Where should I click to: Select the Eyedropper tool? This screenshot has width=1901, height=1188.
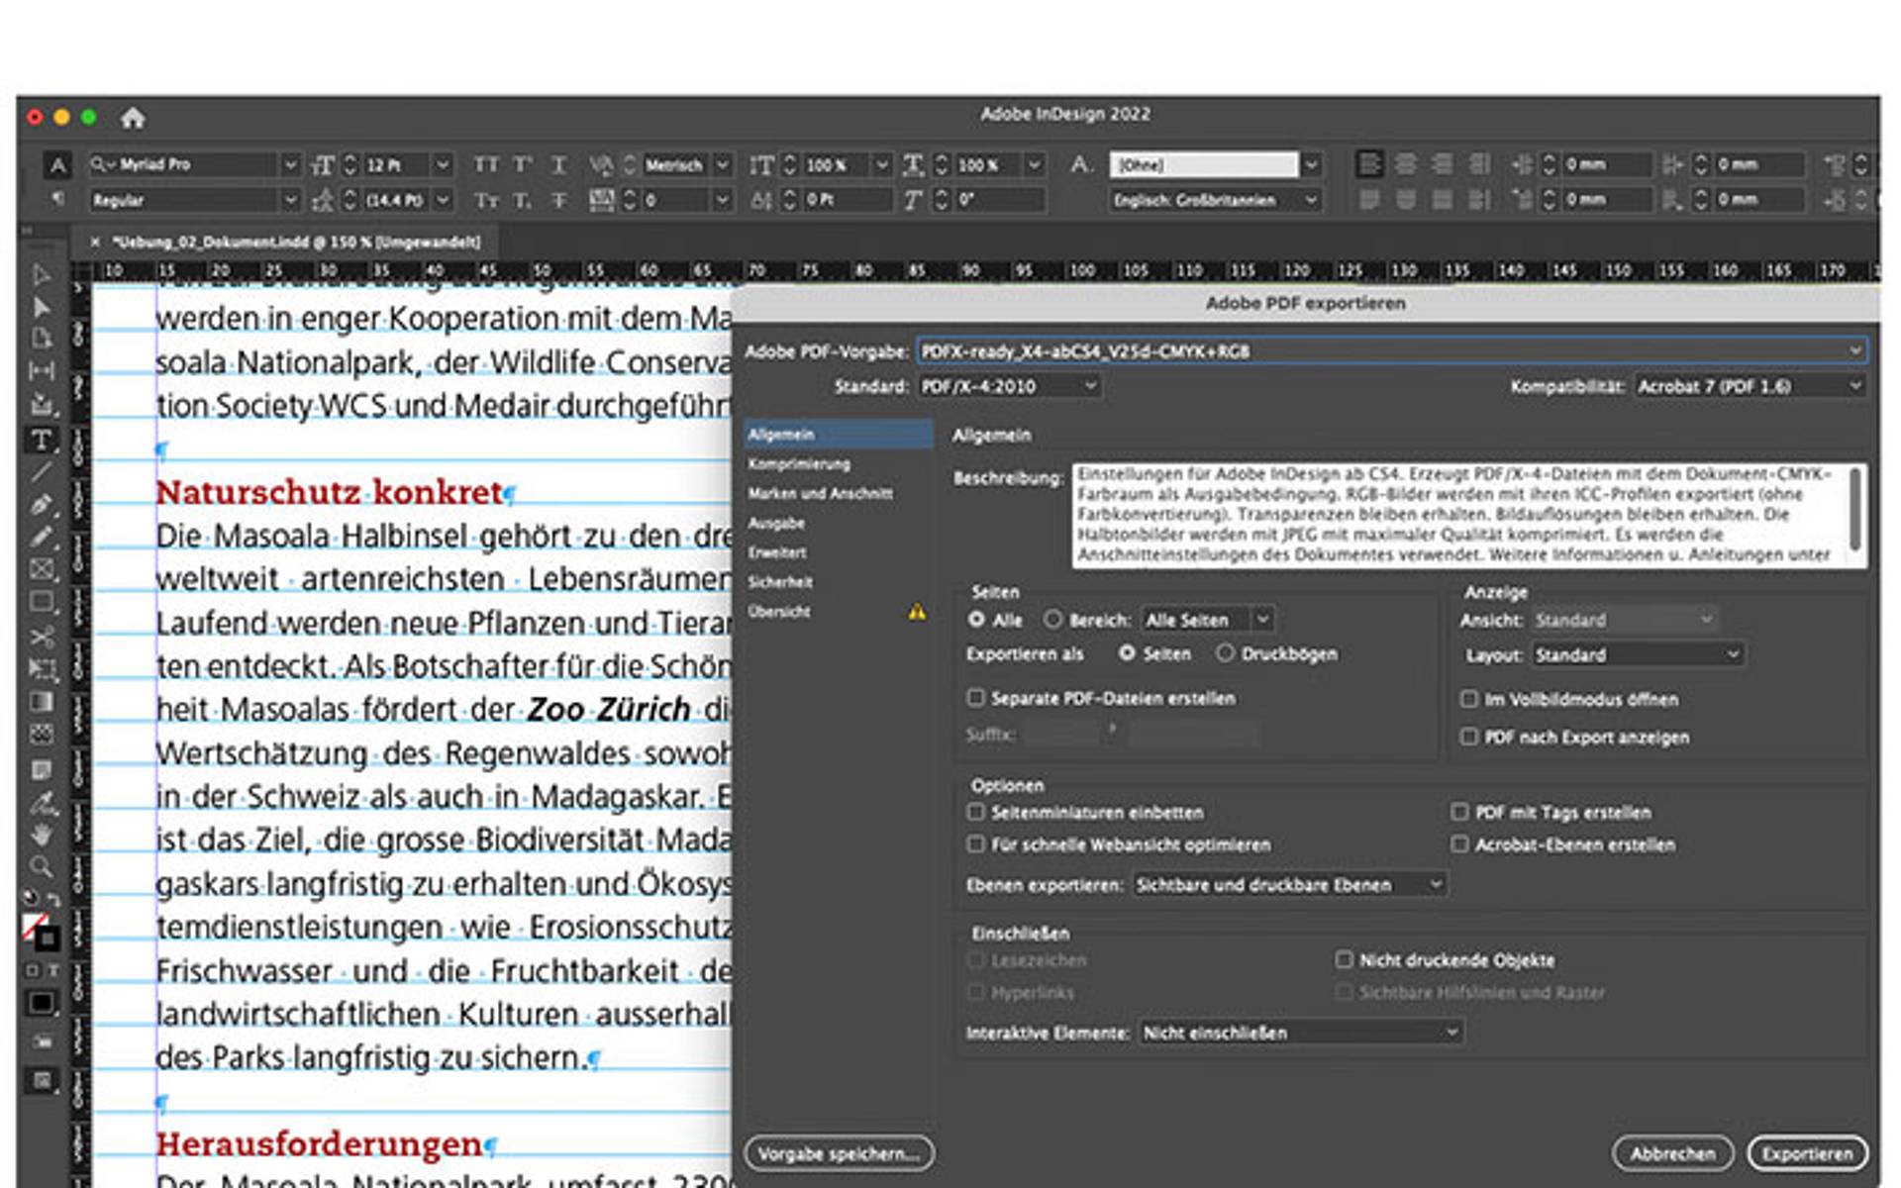42,803
